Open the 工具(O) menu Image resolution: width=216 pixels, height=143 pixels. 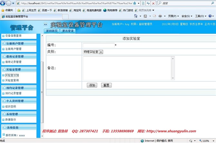pos(201,16)
